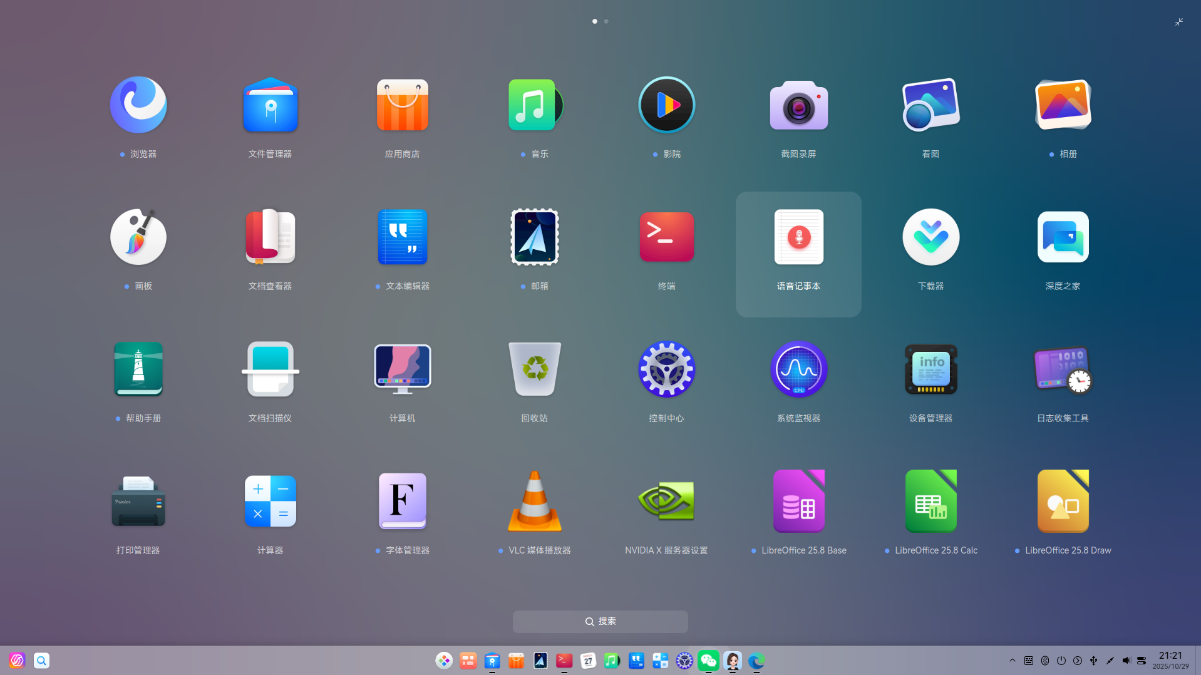Open 文档查看器 document viewer
The width and height of the screenshot is (1201, 675).
point(271,237)
